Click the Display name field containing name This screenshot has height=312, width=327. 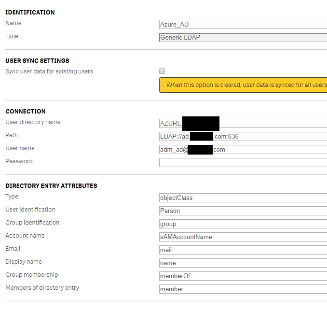(x=243, y=263)
